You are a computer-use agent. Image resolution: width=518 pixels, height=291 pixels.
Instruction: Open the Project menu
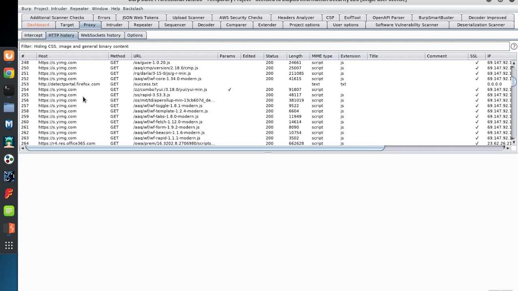click(x=41, y=8)
